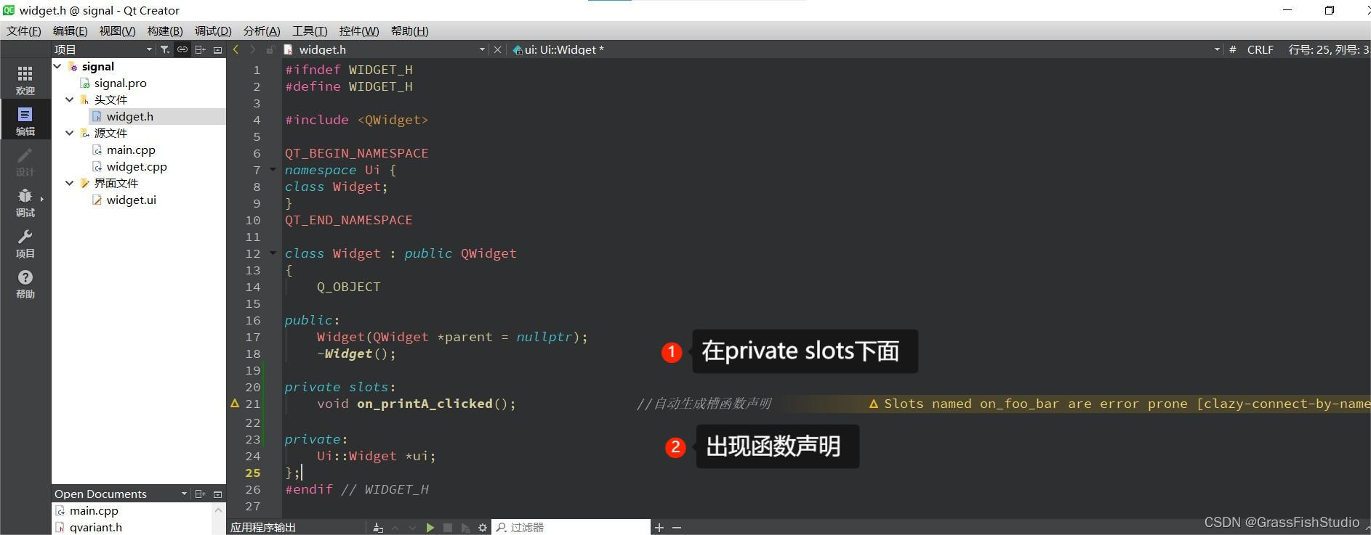Image resolution: width=1371 pixels, height=535 pixels.
Task: Open the symbol selector ui: Ui::Widget
Action: (558, 49)
